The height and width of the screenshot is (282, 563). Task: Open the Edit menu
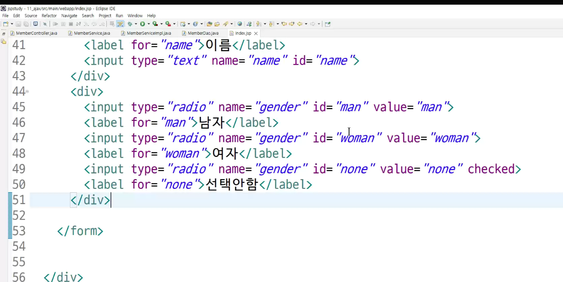(17, 16)
